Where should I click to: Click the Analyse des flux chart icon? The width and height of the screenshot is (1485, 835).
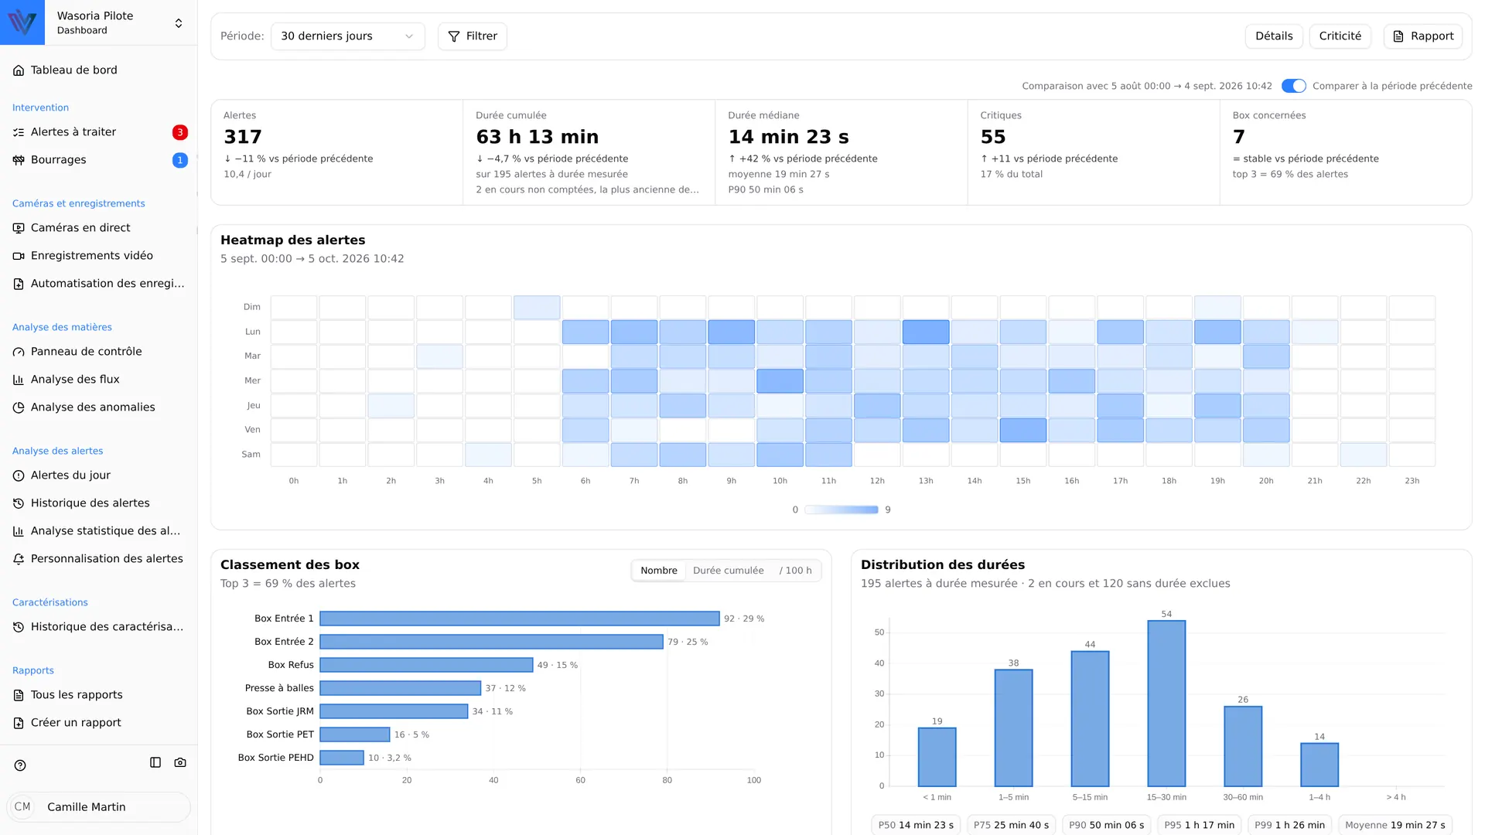click(x=19, y=380)
